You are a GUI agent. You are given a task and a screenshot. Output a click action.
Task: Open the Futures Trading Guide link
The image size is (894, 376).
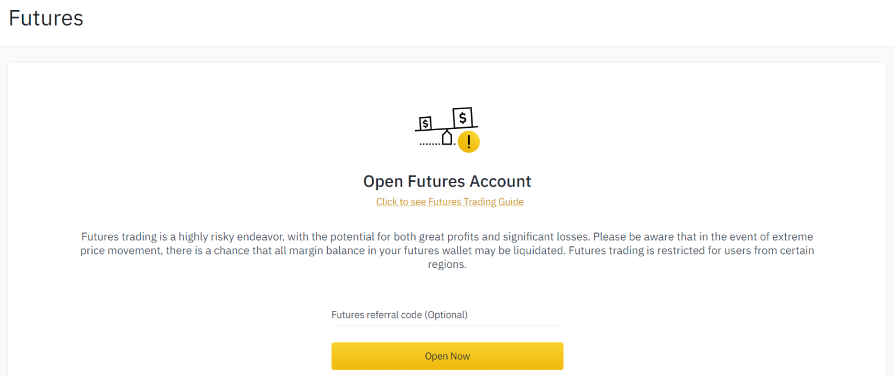pyautogui.click(x=449, y=202)
